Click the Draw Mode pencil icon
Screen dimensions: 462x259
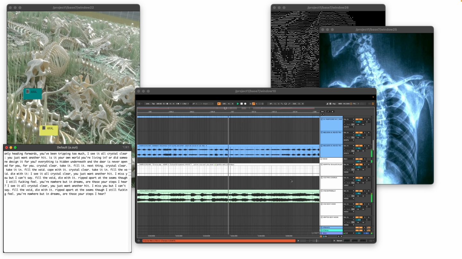(x=328, y=104)
